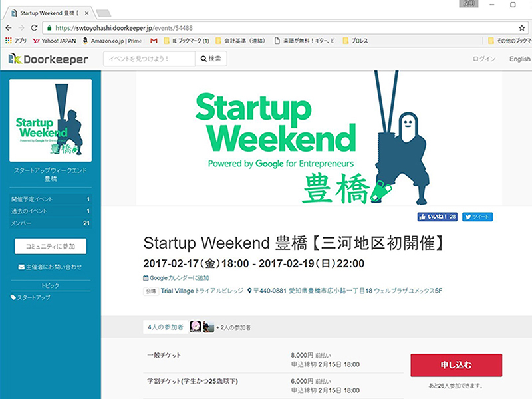532x399 pixels.
Task: Click the コミュニティに参加 button
Action: pos(51,247)
